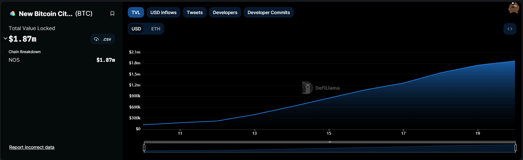Expand the Total Value Locked chevron

[5, 39]
